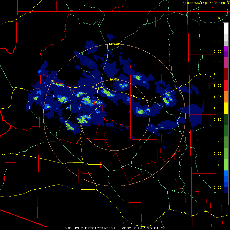Screen dimensions: 230x230
Task: Pick the dark red swatch beside 1.75
Action: [226, 74]
